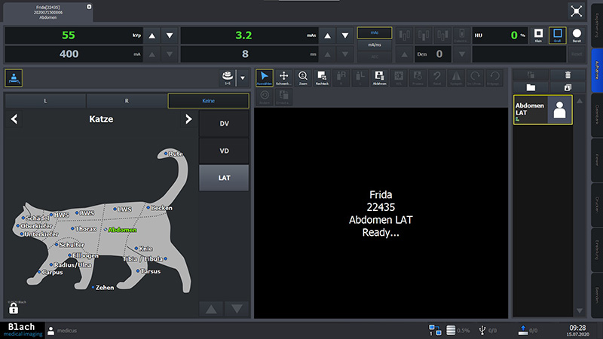Open dropdown arrow next to detector icon
The width and height of the screenshot is (603, 339).
coord(242,78)
